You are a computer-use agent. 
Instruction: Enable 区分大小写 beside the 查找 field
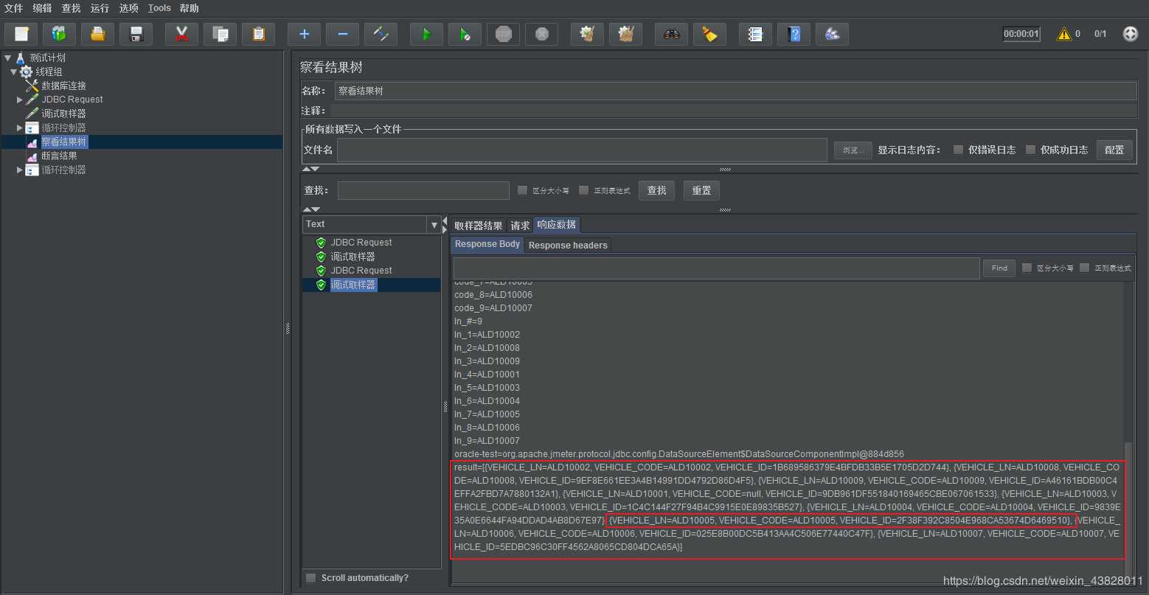tap(522, 190)
